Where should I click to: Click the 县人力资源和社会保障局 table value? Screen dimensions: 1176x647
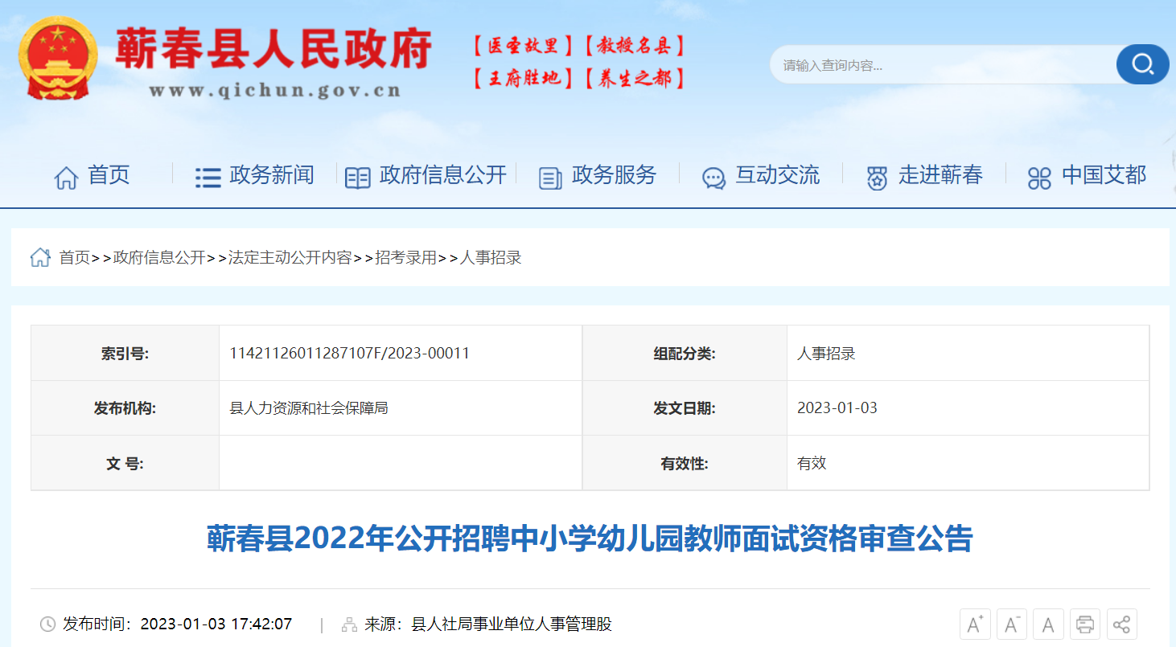(x=309, y=408)
